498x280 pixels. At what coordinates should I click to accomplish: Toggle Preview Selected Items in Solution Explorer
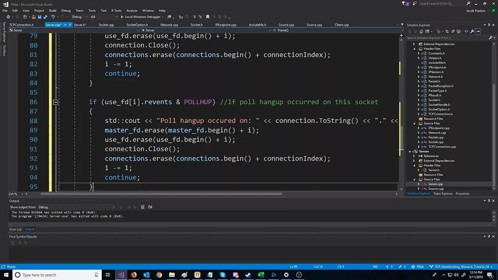click(478, 31)
